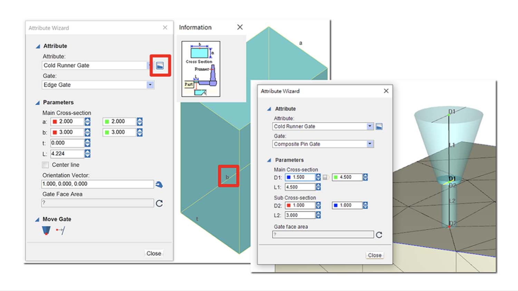
Task: Click the move gate along line icon
Action: tap(60, 230)
